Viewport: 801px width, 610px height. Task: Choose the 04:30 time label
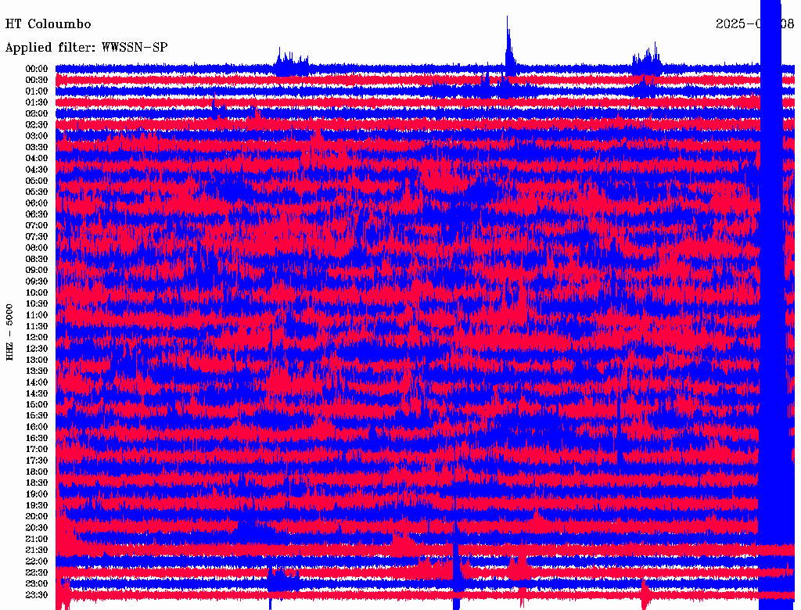[x=37, y=170]
